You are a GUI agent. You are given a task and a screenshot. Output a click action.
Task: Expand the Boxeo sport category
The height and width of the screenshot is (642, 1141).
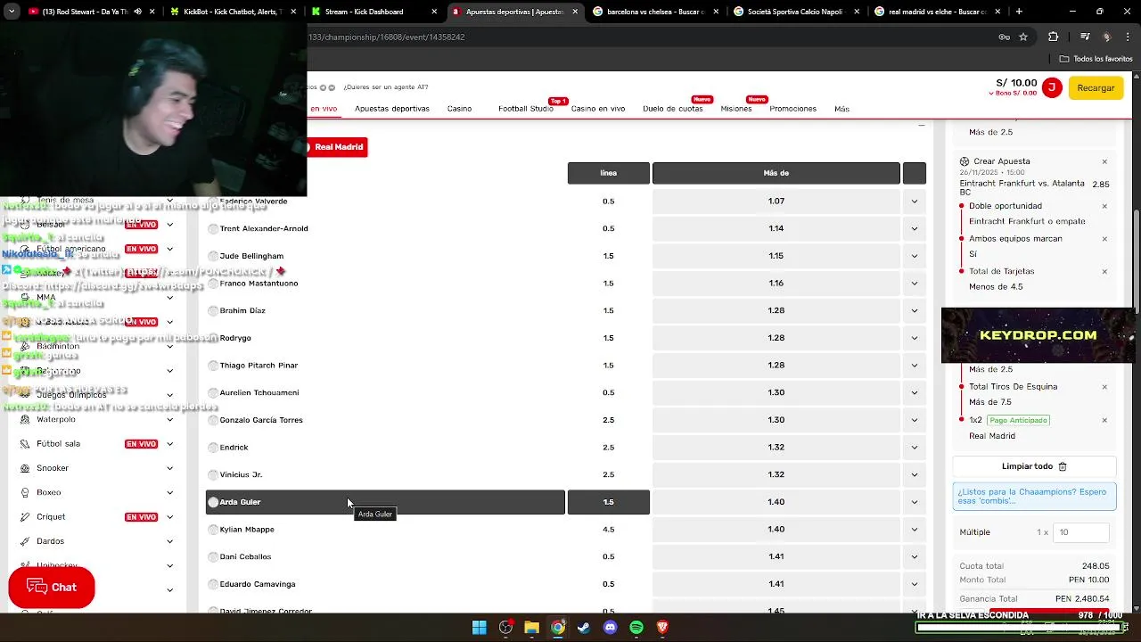(x=169, y=492)
